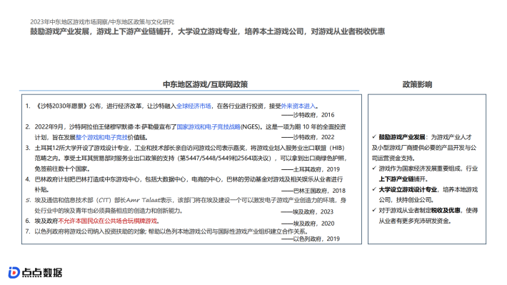This screenshot has height=285, width=507.
Task: Click the 点点数据 logo icon
Action: [14, 272]
